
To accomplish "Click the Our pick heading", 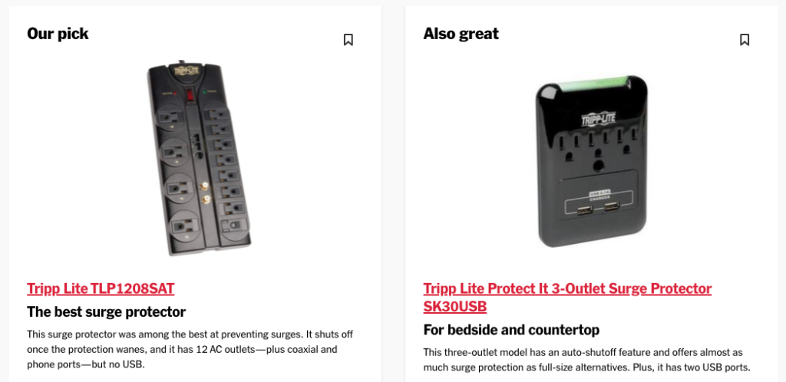I will 58,34.
